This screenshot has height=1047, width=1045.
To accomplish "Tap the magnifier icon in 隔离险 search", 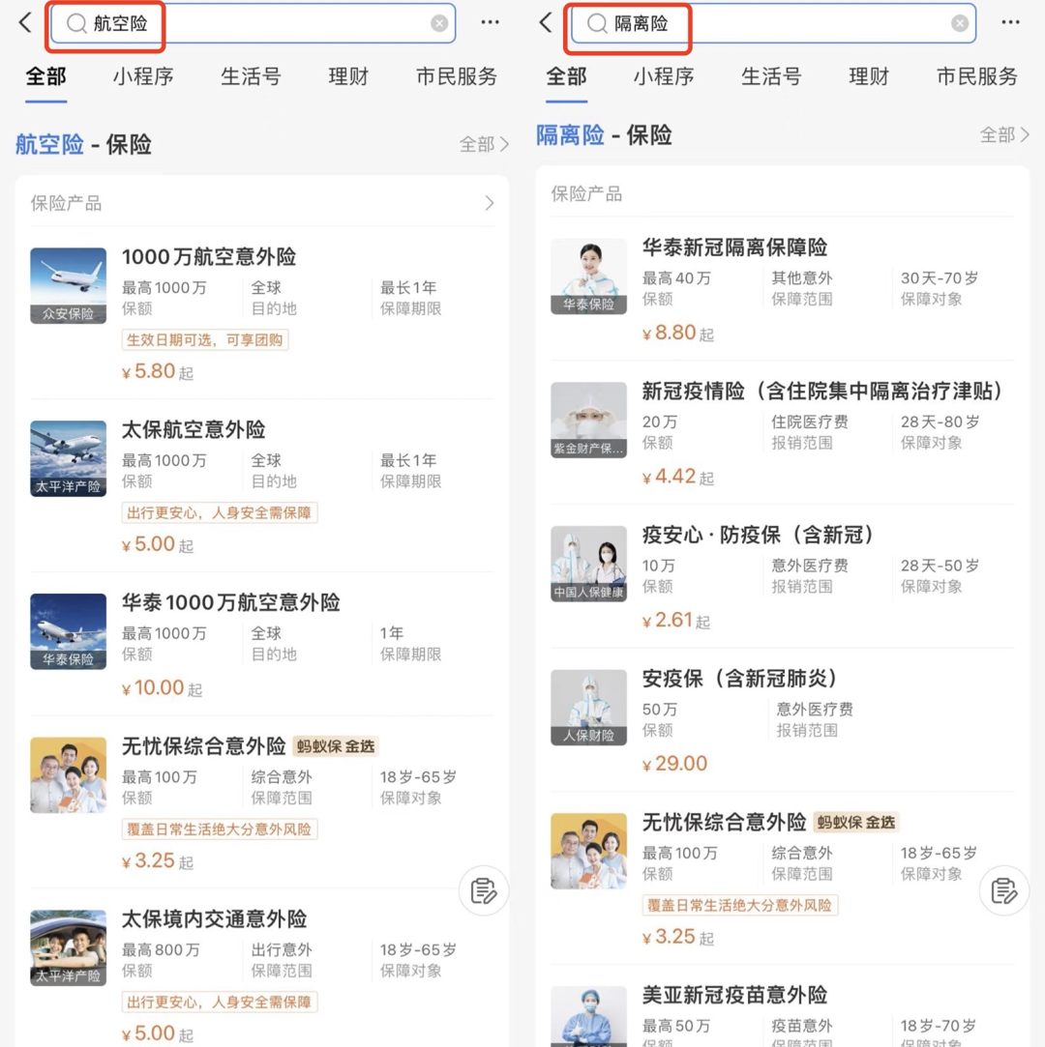I will tap(597, 23).
